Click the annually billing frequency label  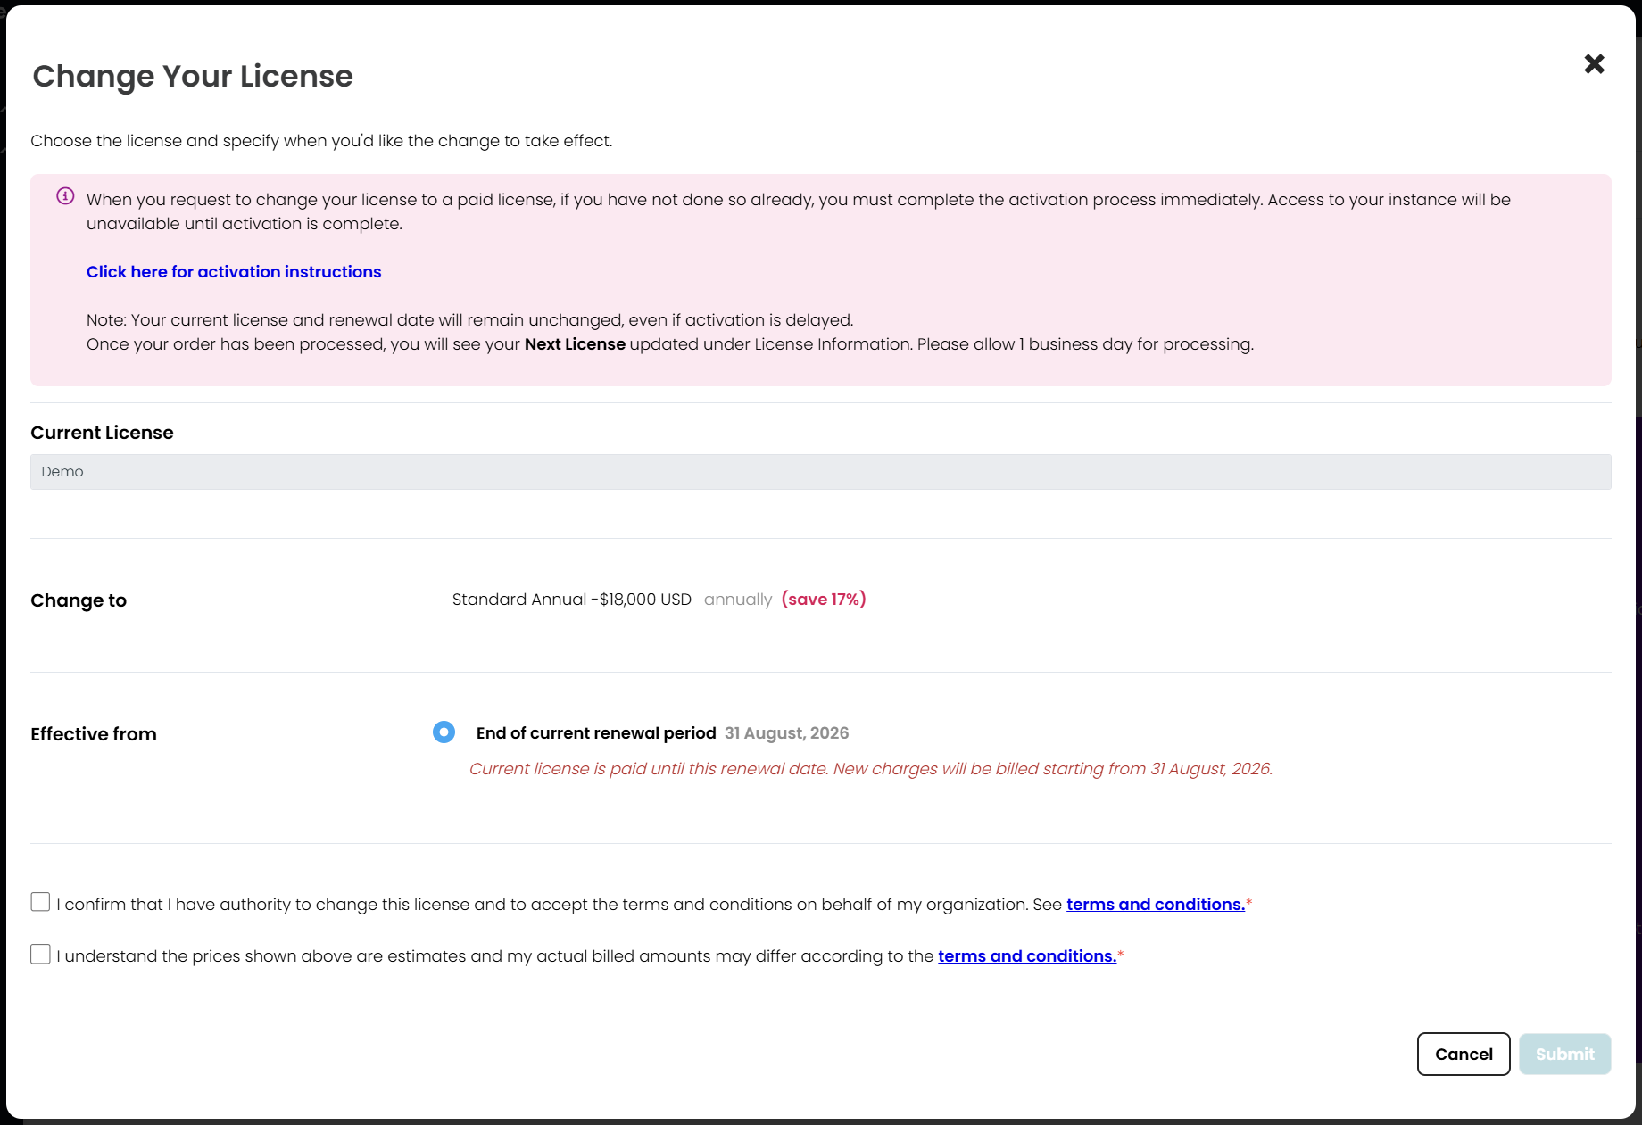[738, 600]
